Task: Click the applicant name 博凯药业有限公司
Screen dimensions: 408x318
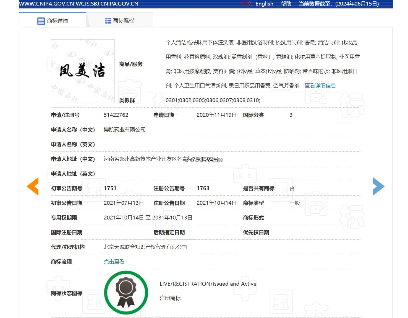Action: pyautogui.click(x=125, y=130)
